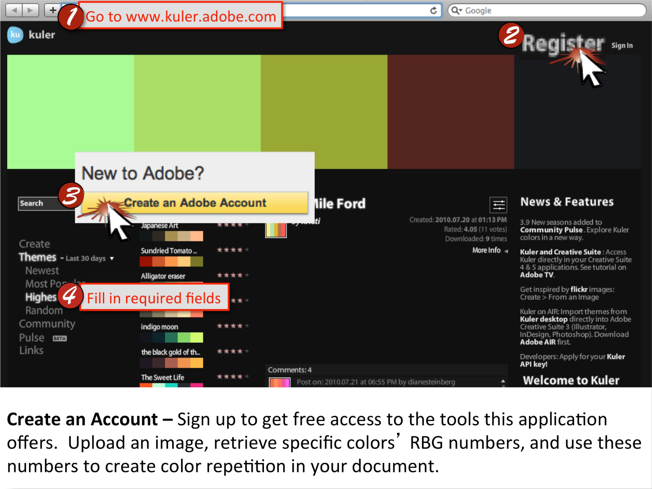This screenshot has height=489, width=652.
Task: Add a new tab with plus button
Action: click(x=53, y=10)
